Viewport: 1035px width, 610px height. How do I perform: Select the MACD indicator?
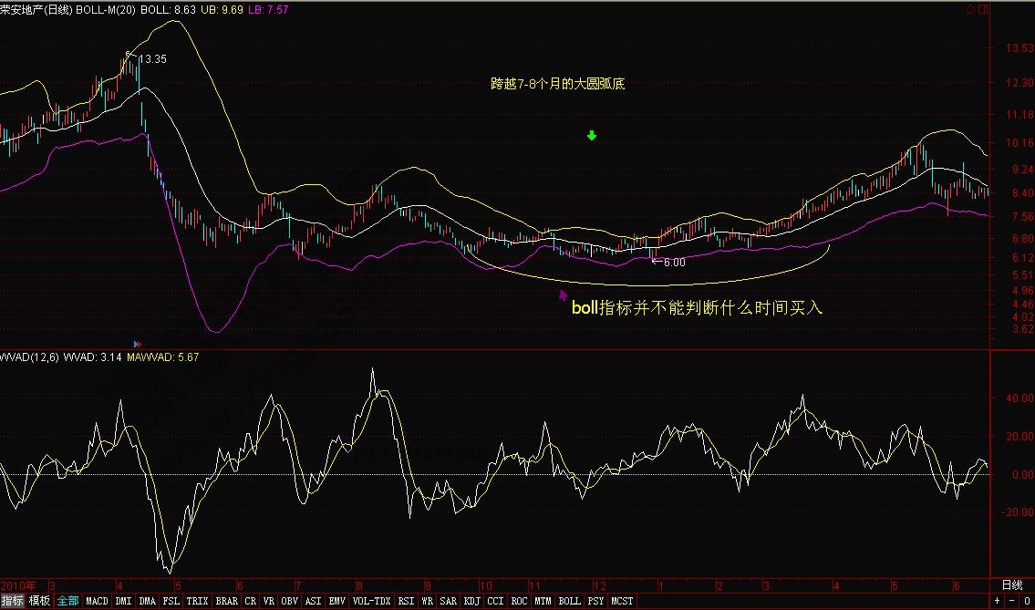click(97, 602)
